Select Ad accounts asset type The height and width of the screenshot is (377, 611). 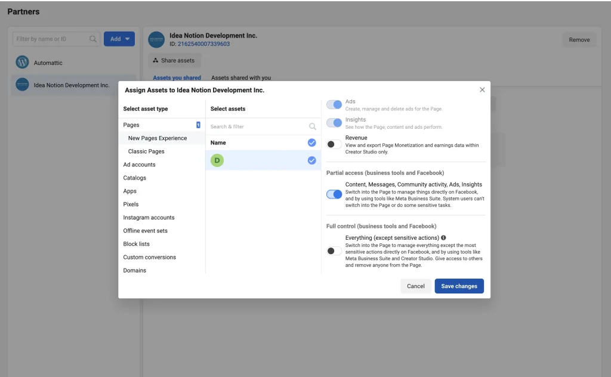[x=139, y=165]
